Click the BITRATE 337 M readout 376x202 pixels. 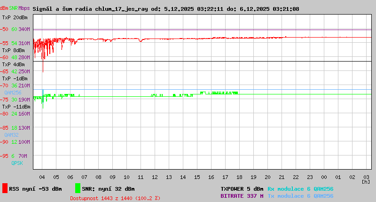(x=242, y=196)
